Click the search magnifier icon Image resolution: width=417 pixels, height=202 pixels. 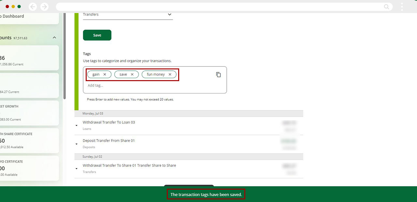tap(386, 7)
